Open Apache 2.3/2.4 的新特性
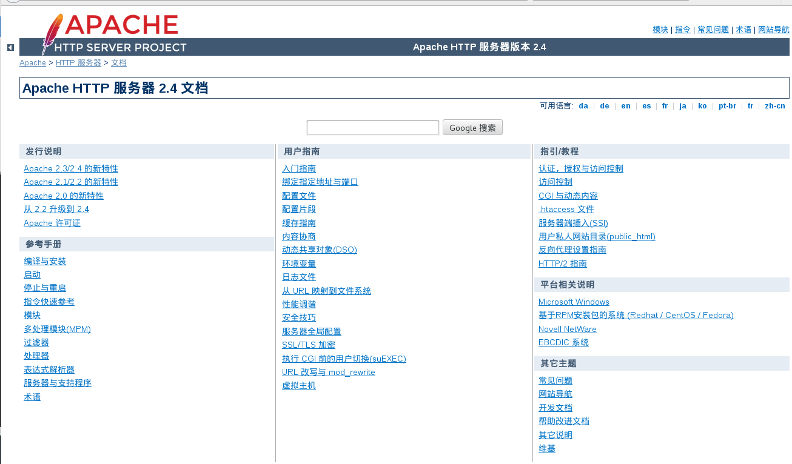The image size is (792, 464). [71, 168]
